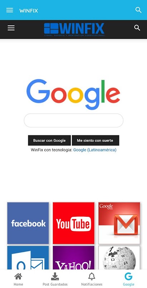The width and height of the screenshot is (147, 288).
Task: Open the hamburger menu in blue app bar
Action: coord(10,10)
